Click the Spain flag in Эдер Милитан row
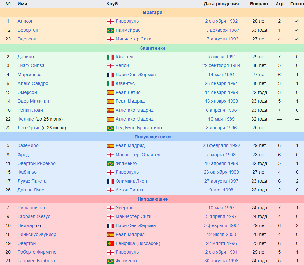The width and height of the screenshot is (304, 265). [x=110, y=101]
